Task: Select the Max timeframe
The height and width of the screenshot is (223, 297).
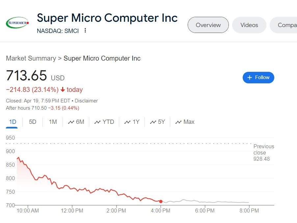Action: (x=185, y=122)
